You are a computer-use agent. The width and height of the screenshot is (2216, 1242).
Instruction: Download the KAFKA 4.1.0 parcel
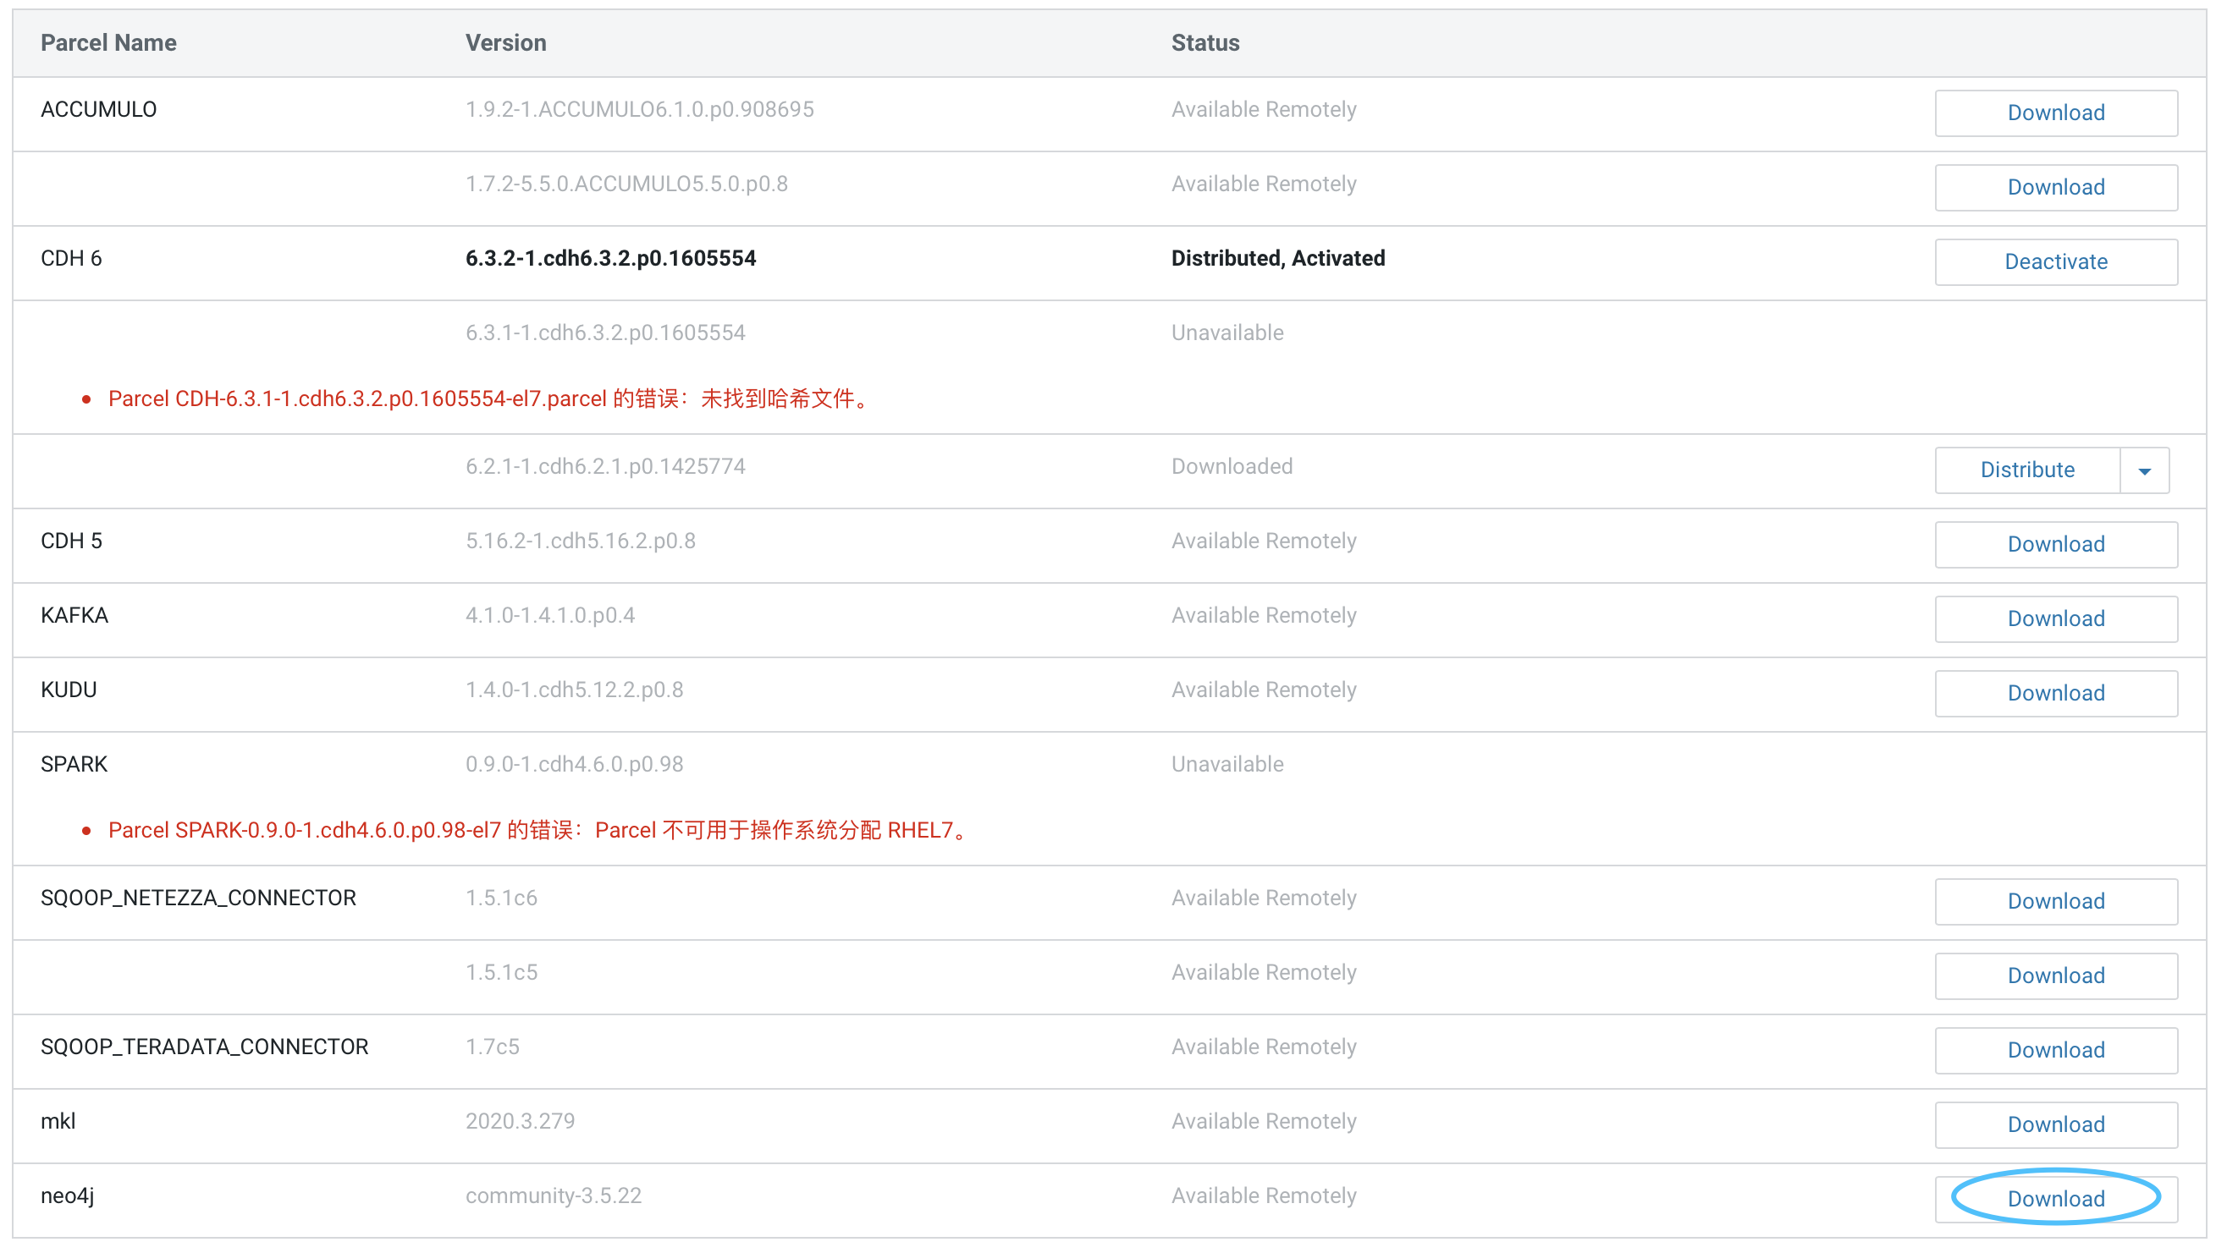tap(2055, 618)
